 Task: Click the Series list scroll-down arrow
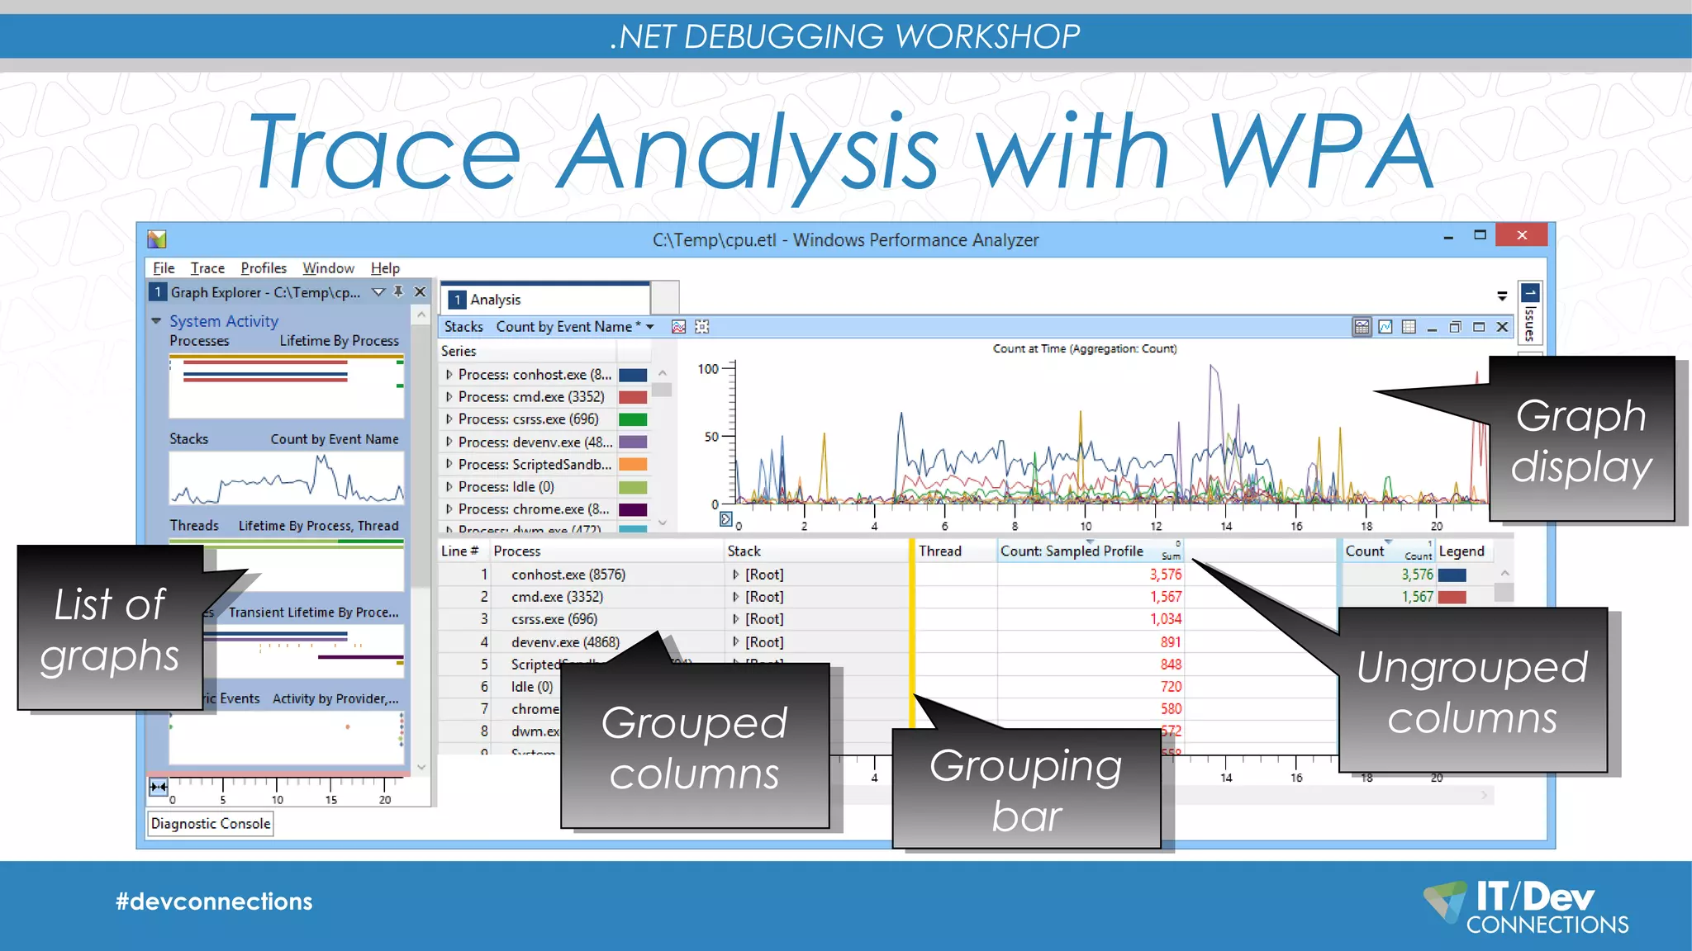(x=662, y=523)
